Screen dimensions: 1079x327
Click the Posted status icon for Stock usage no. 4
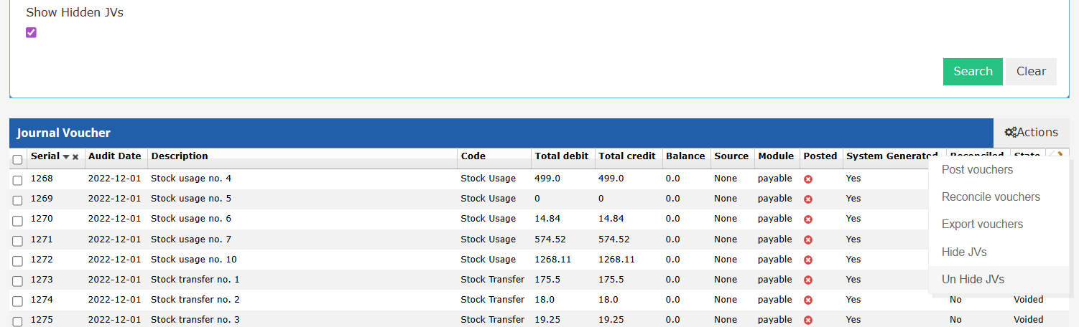[x=808, y=179]
